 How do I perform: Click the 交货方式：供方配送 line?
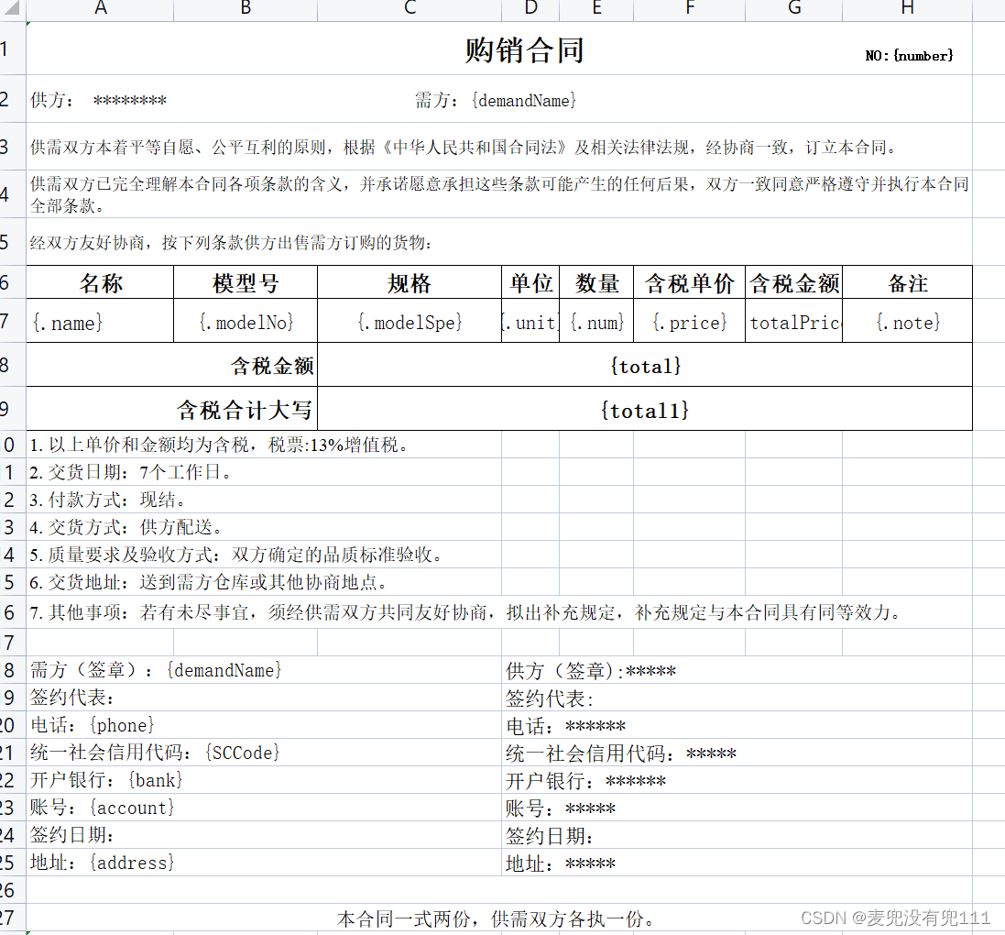tap(126, 527)
